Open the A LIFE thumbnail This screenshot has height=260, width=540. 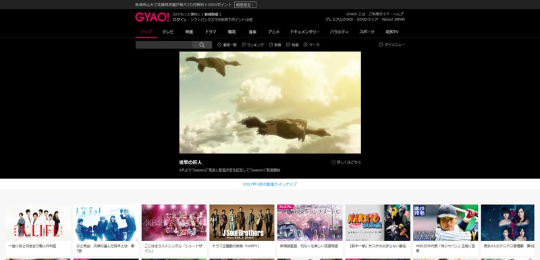38,222
